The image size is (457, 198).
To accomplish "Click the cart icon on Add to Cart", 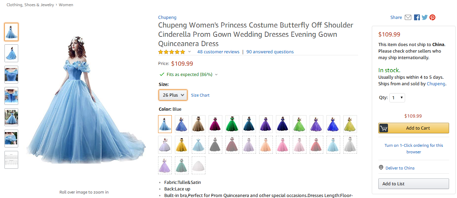I will click(x=383, y=128).
